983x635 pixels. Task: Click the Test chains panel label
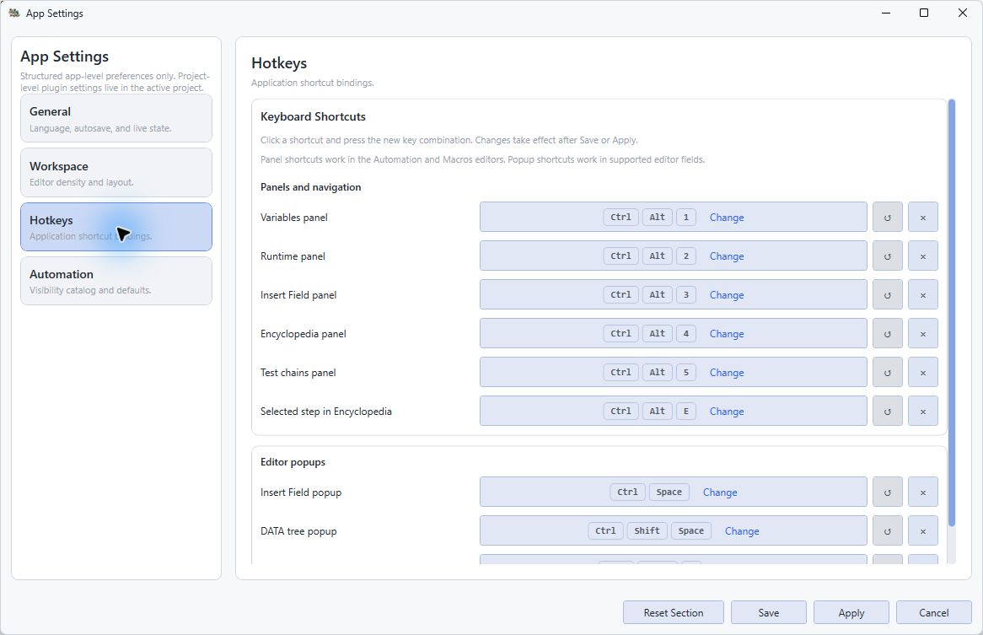pos(298,373)
